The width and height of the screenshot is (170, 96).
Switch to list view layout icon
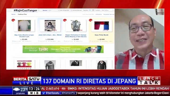(x=90, y=10)
